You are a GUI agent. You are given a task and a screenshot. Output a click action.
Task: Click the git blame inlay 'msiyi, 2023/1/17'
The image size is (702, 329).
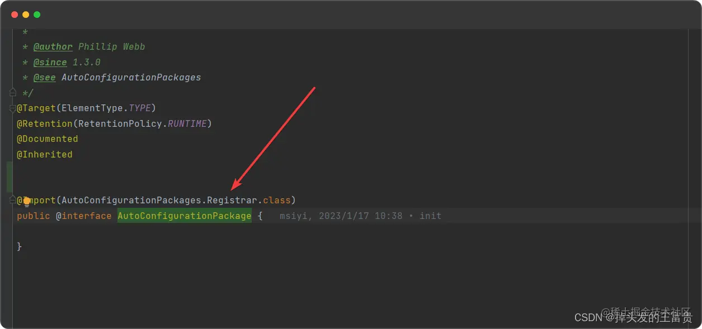pos(360,216)
